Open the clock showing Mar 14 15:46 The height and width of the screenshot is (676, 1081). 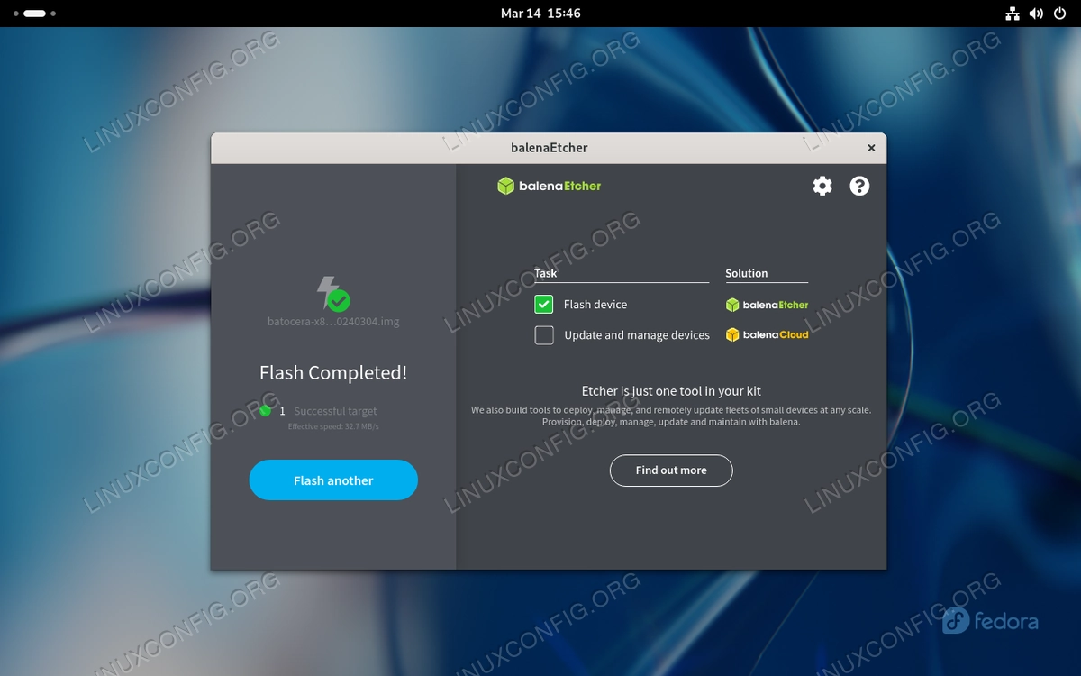(x=540, y=14)
